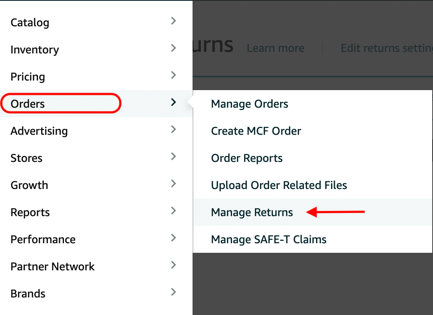Expand the Growth chevron arrow
The image size is (433, 315).
[x=173, y=183]
